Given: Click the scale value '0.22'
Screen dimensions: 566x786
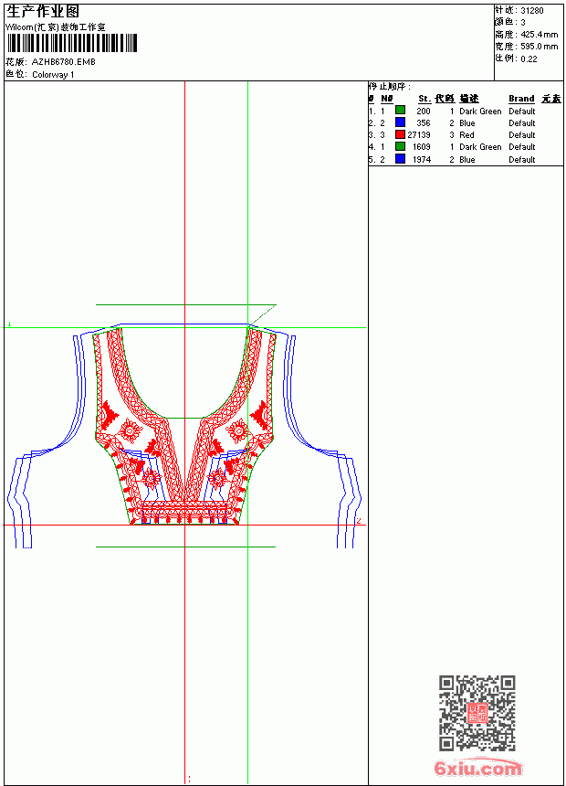Looking at the screenshot, I should click(529, 58).
